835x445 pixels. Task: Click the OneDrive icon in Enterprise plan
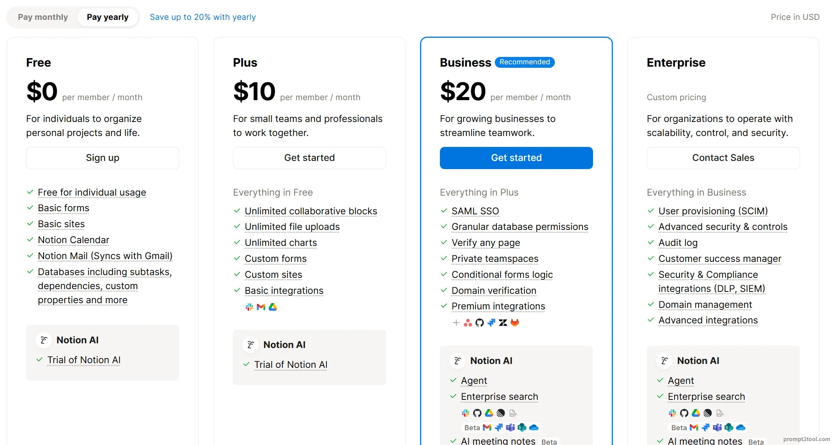[741, 427]
